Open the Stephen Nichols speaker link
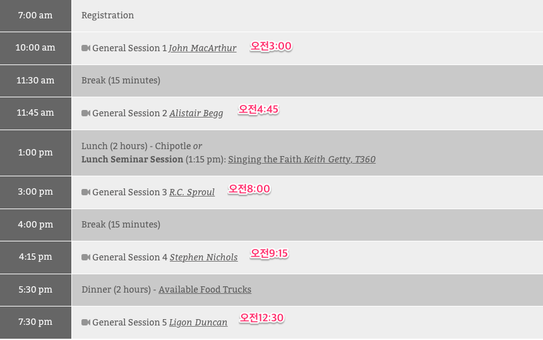543x340 pixels. point(204,257)
